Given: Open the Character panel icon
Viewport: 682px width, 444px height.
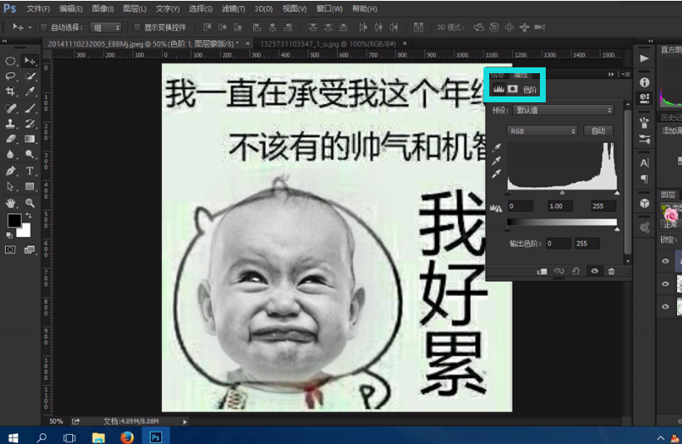Looking at the screenshot, I should point(645,163).
